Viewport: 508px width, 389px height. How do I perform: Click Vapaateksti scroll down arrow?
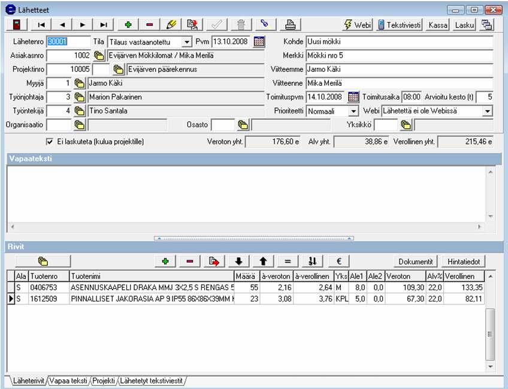tap(491, 216)
